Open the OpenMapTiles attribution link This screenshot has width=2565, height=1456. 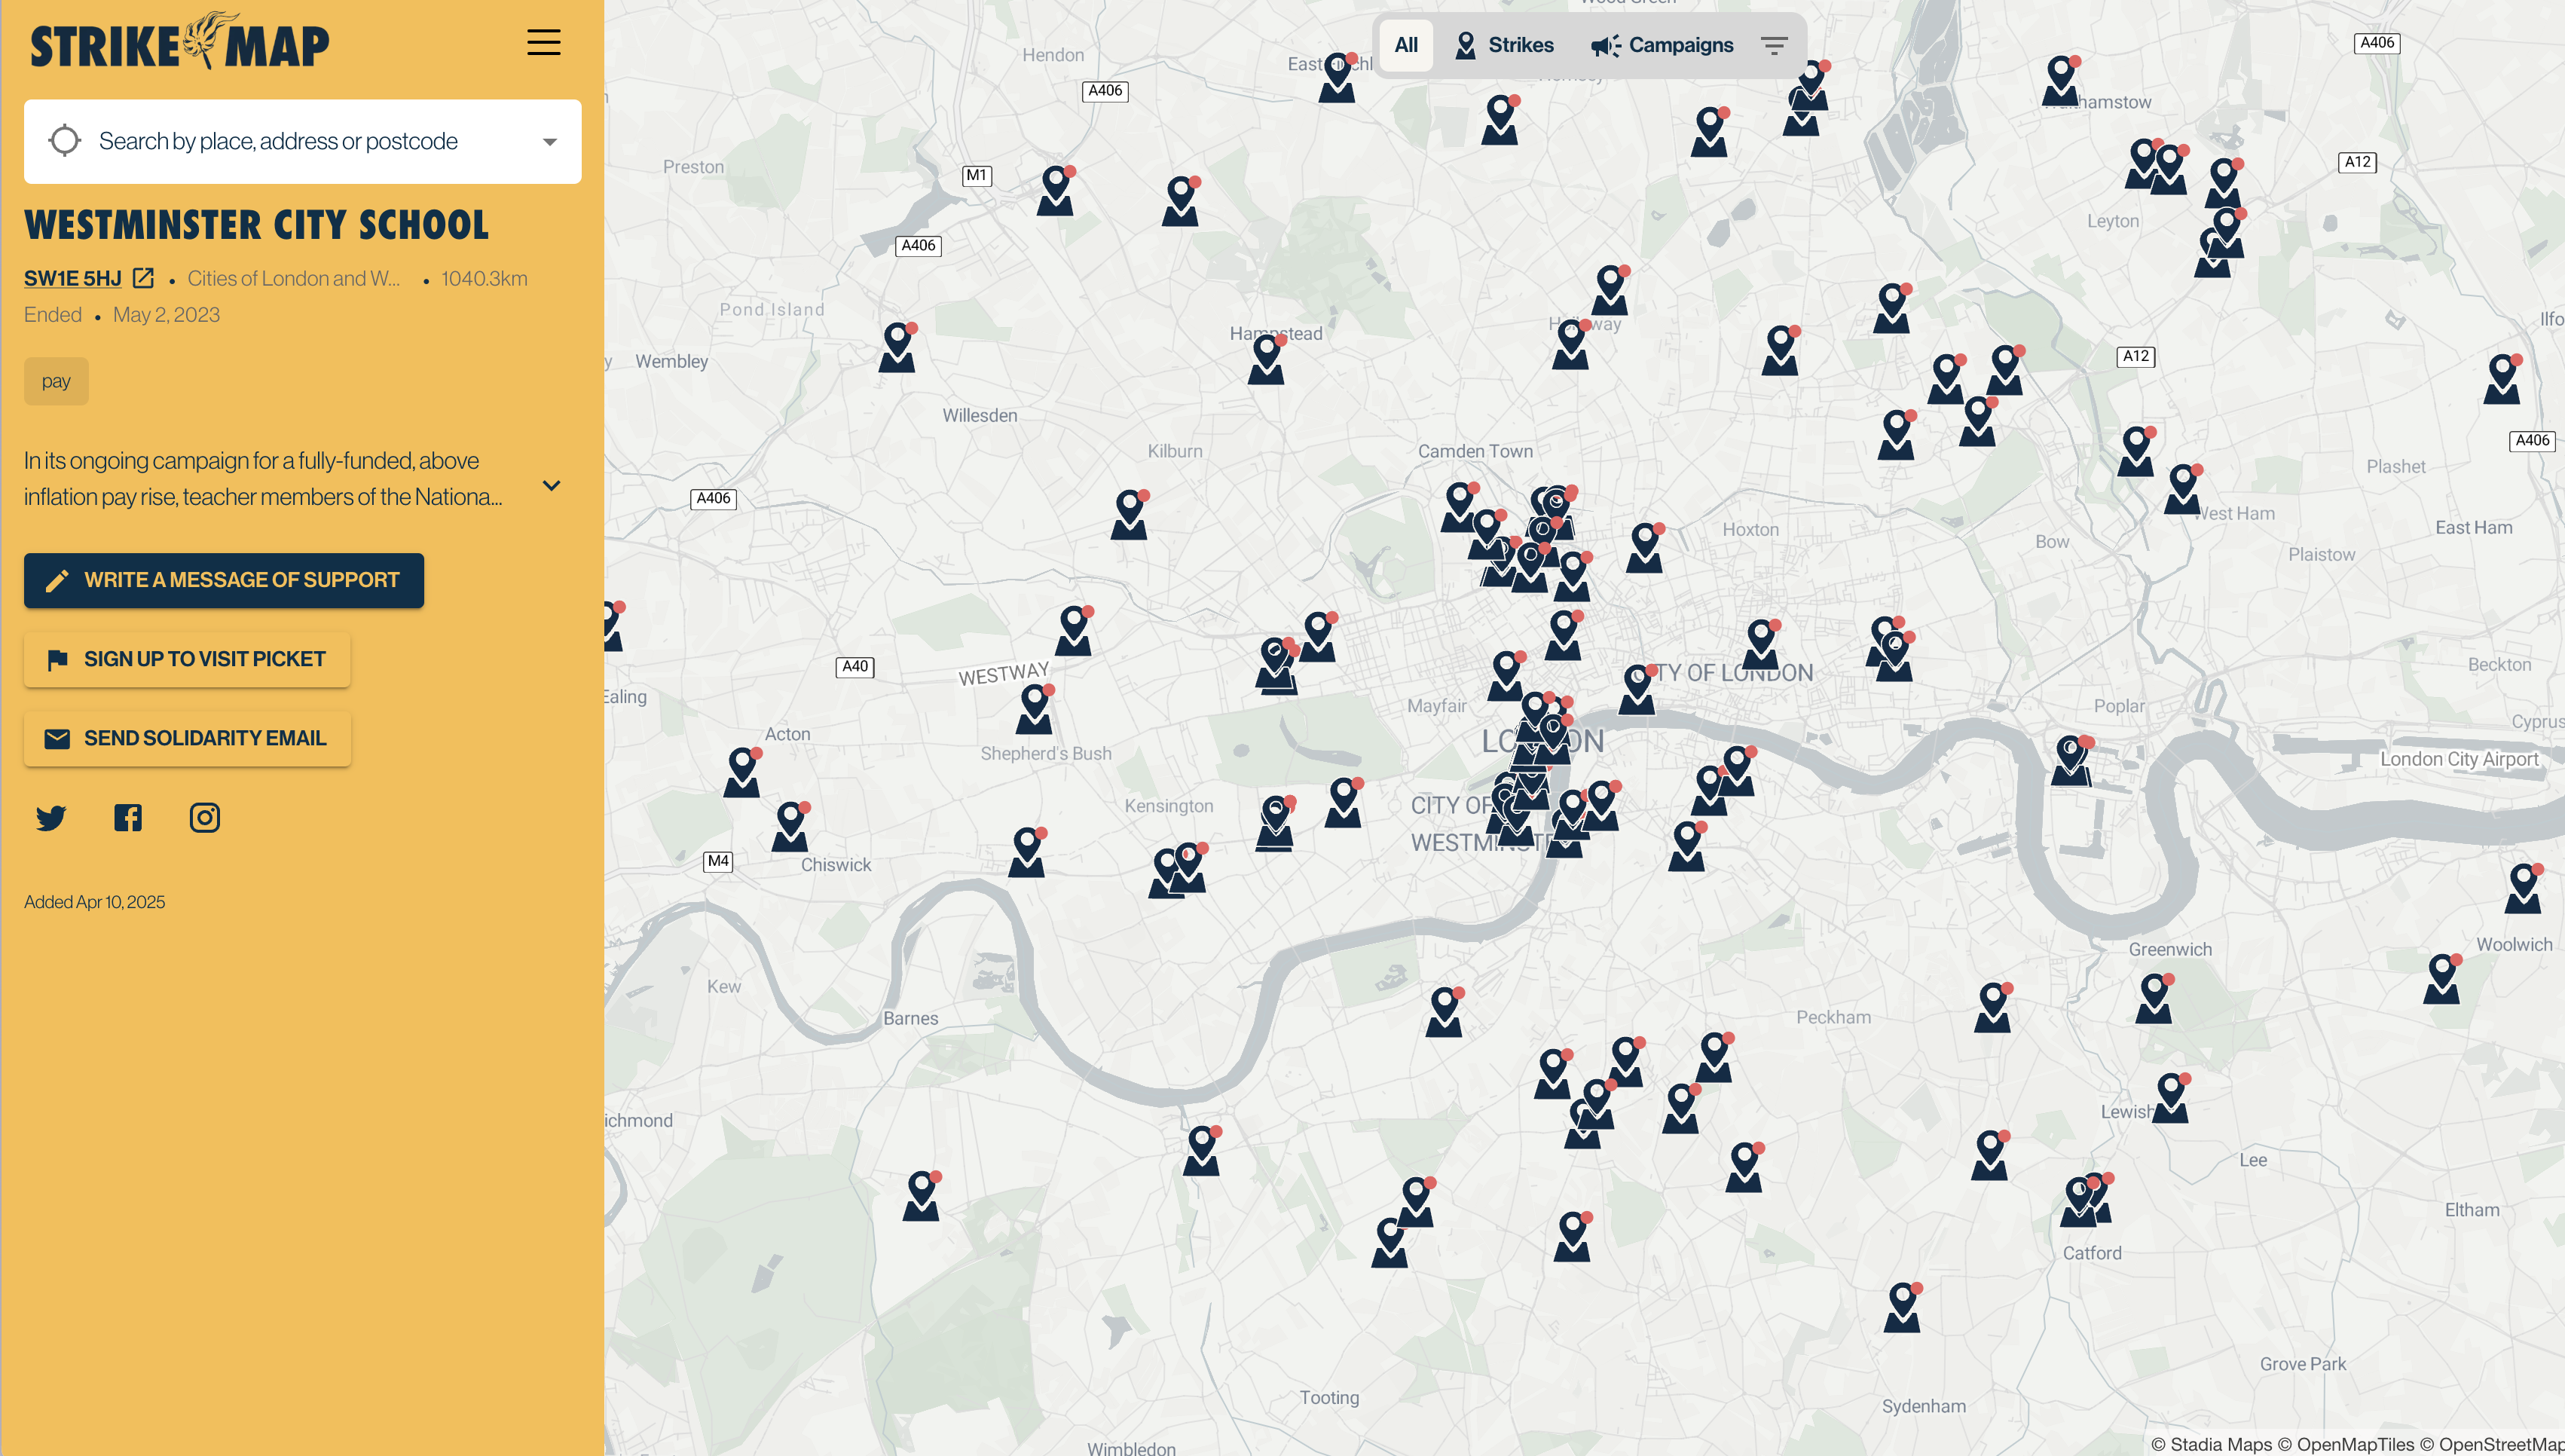pos(2345,1444)
